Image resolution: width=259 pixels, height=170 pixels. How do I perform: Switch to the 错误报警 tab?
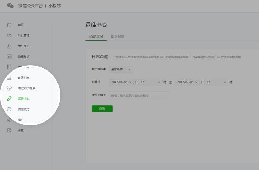point(117,36)
